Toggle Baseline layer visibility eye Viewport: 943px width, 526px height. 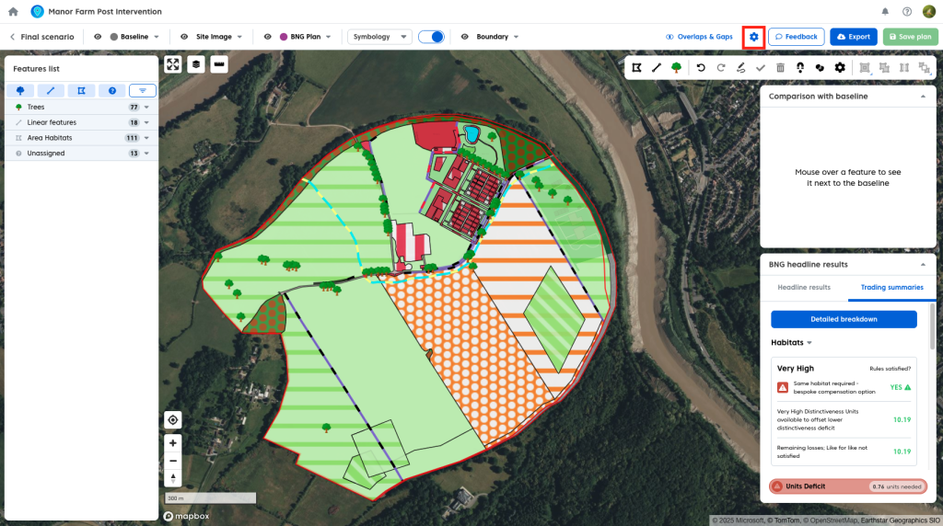pos(98,37)
